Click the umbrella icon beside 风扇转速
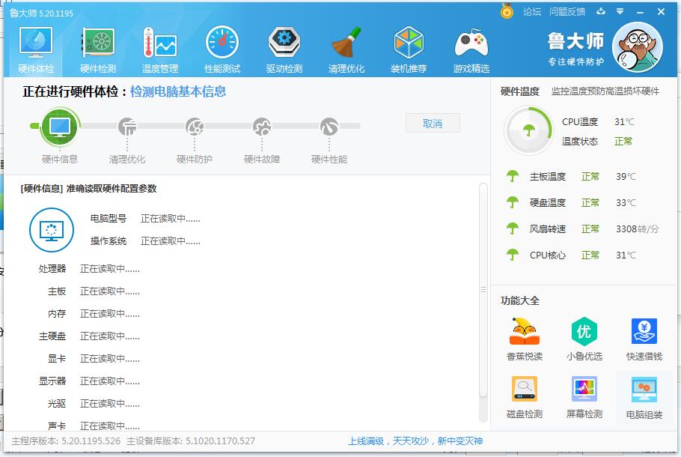The width and height of the screenshot is (681, 457). coord(513,228)
